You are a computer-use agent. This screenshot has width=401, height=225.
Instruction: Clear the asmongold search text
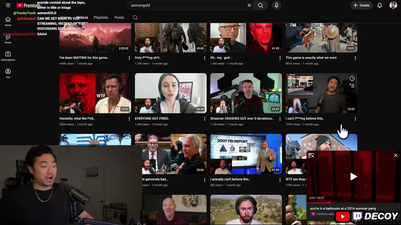[249, 5]
